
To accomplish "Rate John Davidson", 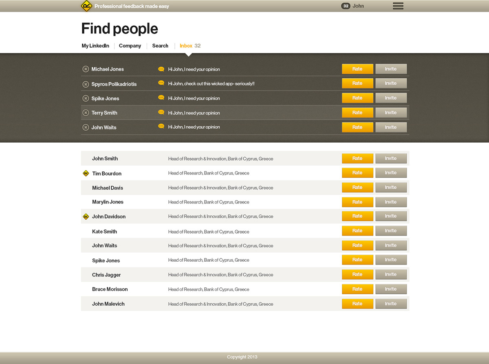I will pos(357,216).
